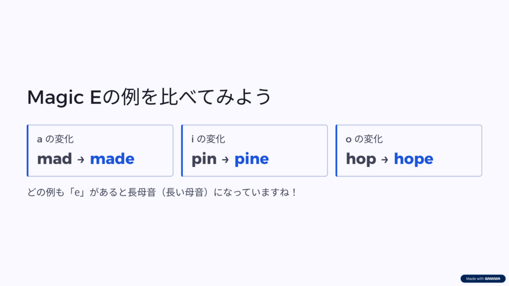The height and width of the screenshot is (286, 509).
Task: Click the word 'pin' in second card
Action: [x=204, y=159]
